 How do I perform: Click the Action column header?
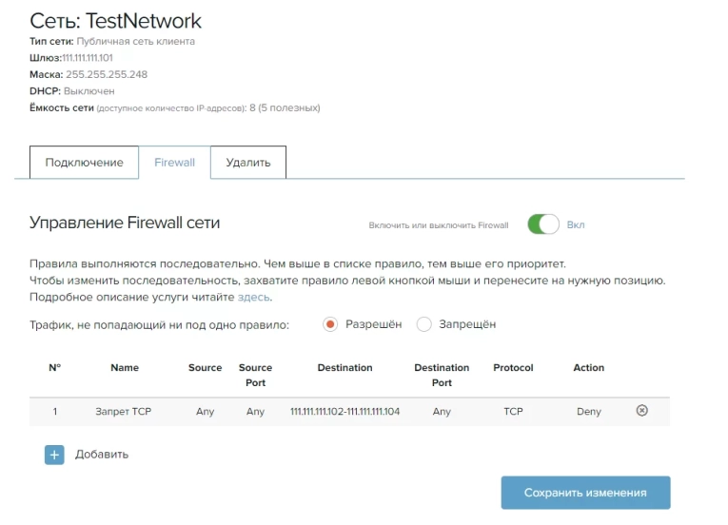tap(588, 367)
